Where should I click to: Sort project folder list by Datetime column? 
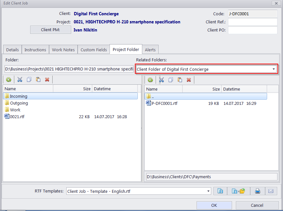pos(115,89)
